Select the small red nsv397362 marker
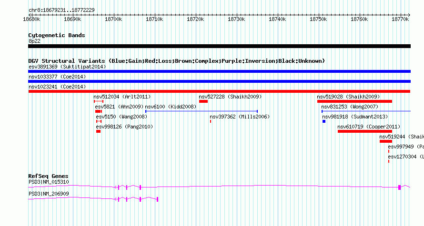424x226 pixels. 211,121
